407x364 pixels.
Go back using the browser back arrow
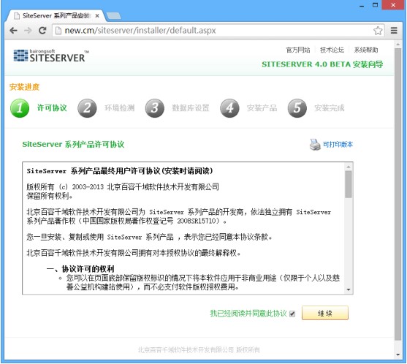[x=13, y=31]
